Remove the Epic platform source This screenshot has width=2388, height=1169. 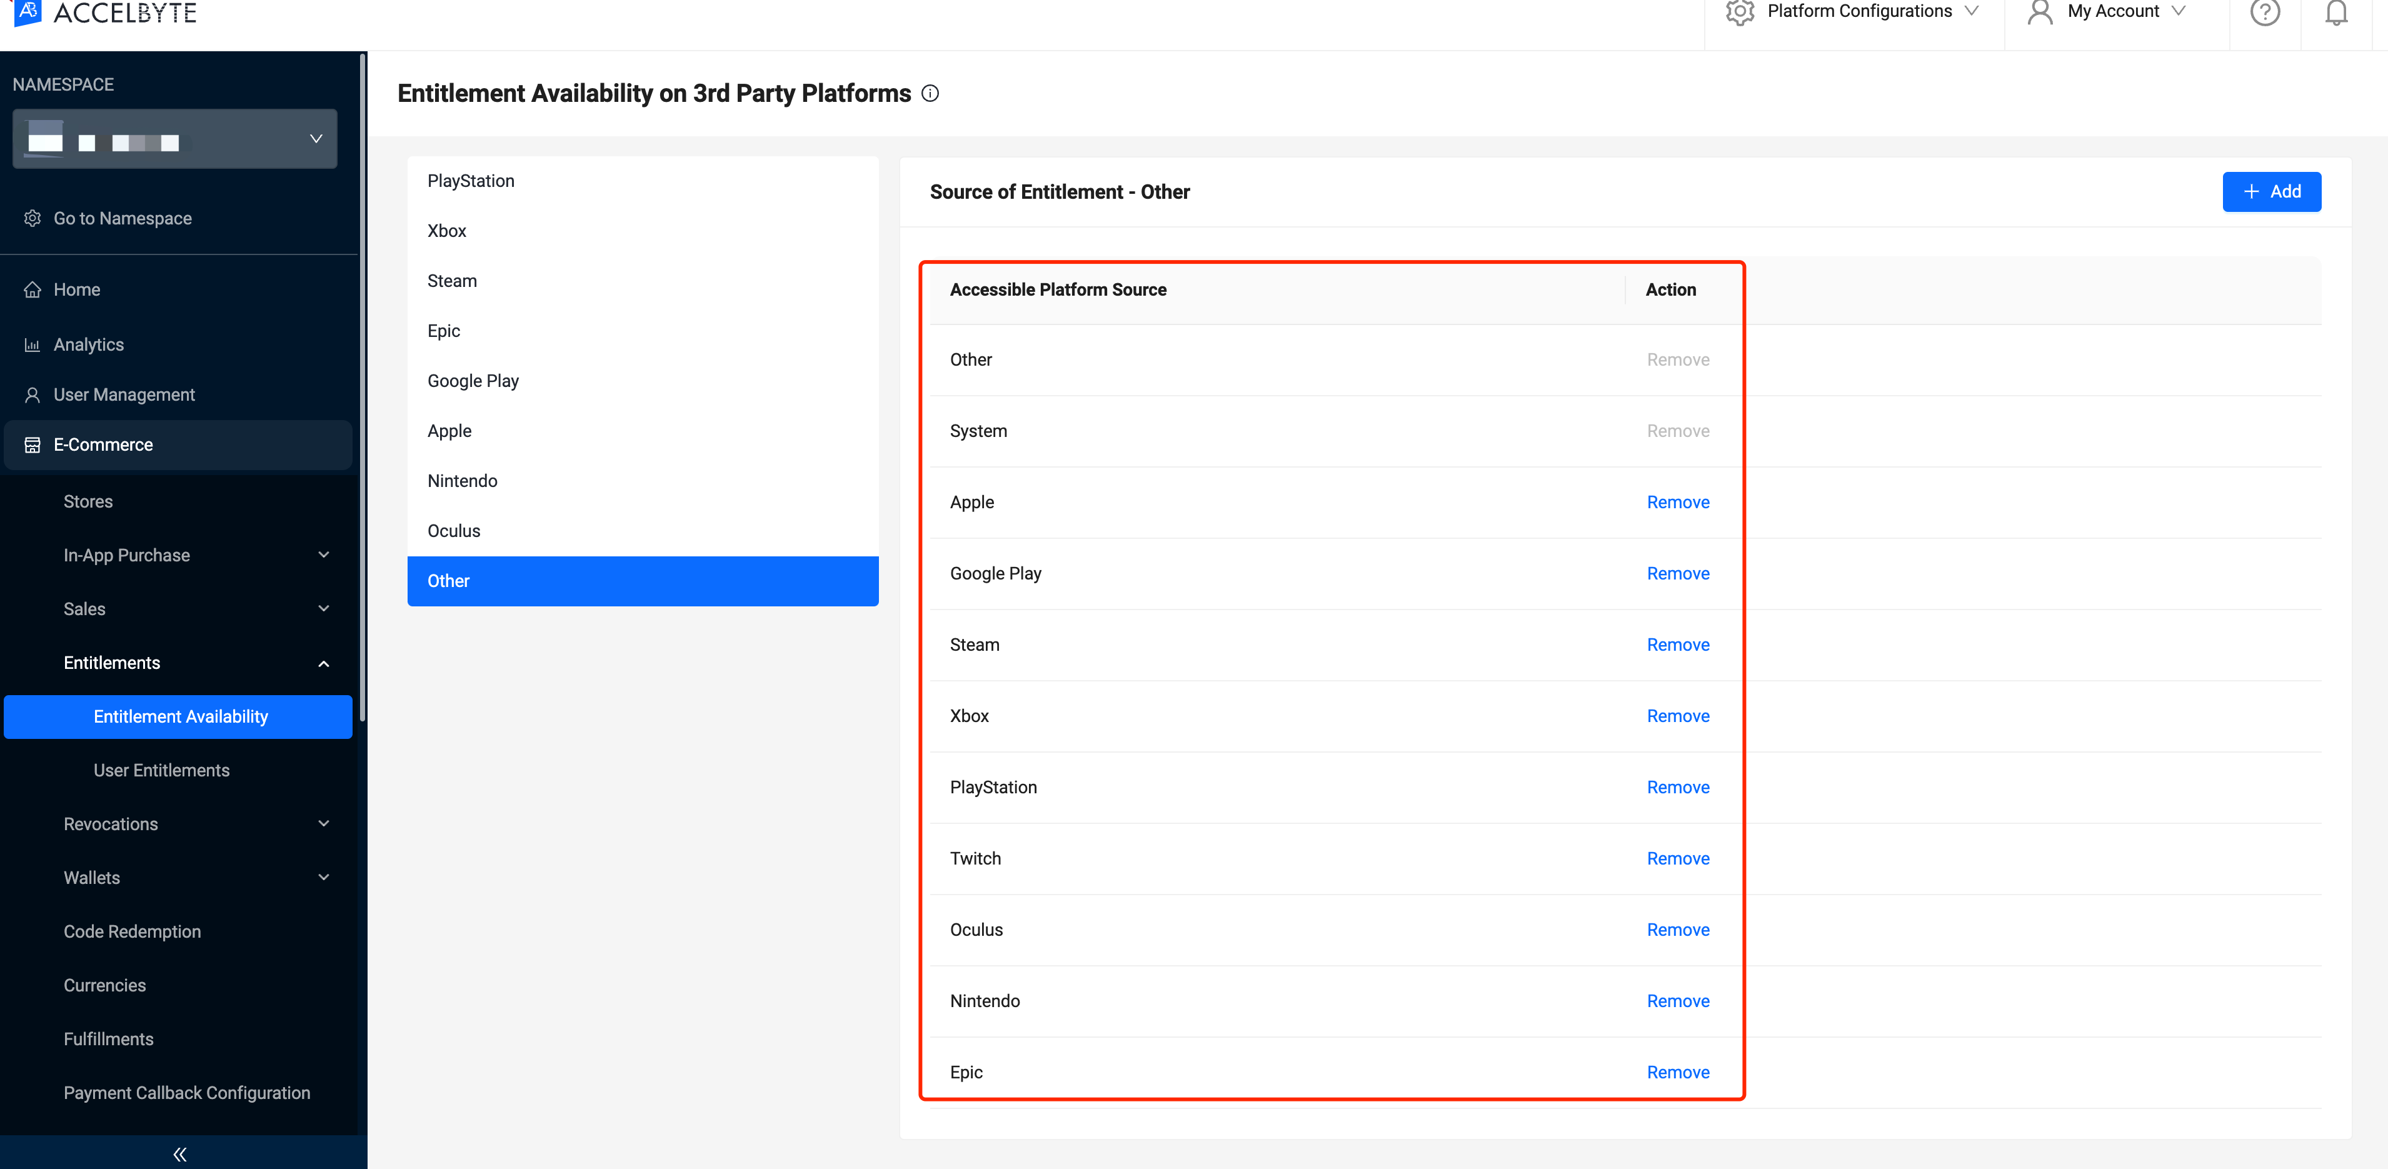click(x=1678, y=1073)
